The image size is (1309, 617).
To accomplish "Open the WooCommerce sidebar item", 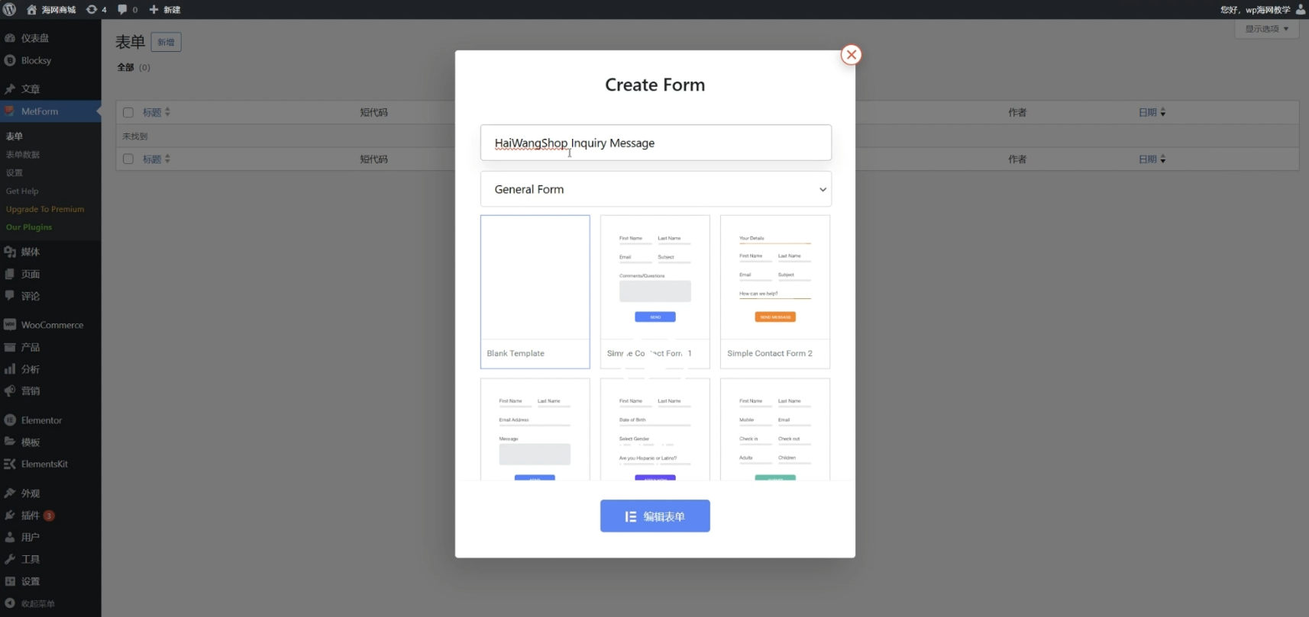I will pyautogui.click(x=52, y=325).
